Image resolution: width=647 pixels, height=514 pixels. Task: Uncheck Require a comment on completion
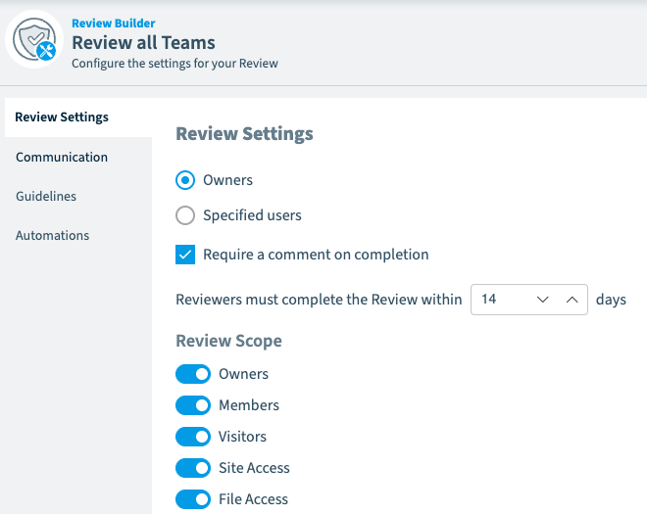(x=185, y=255)
